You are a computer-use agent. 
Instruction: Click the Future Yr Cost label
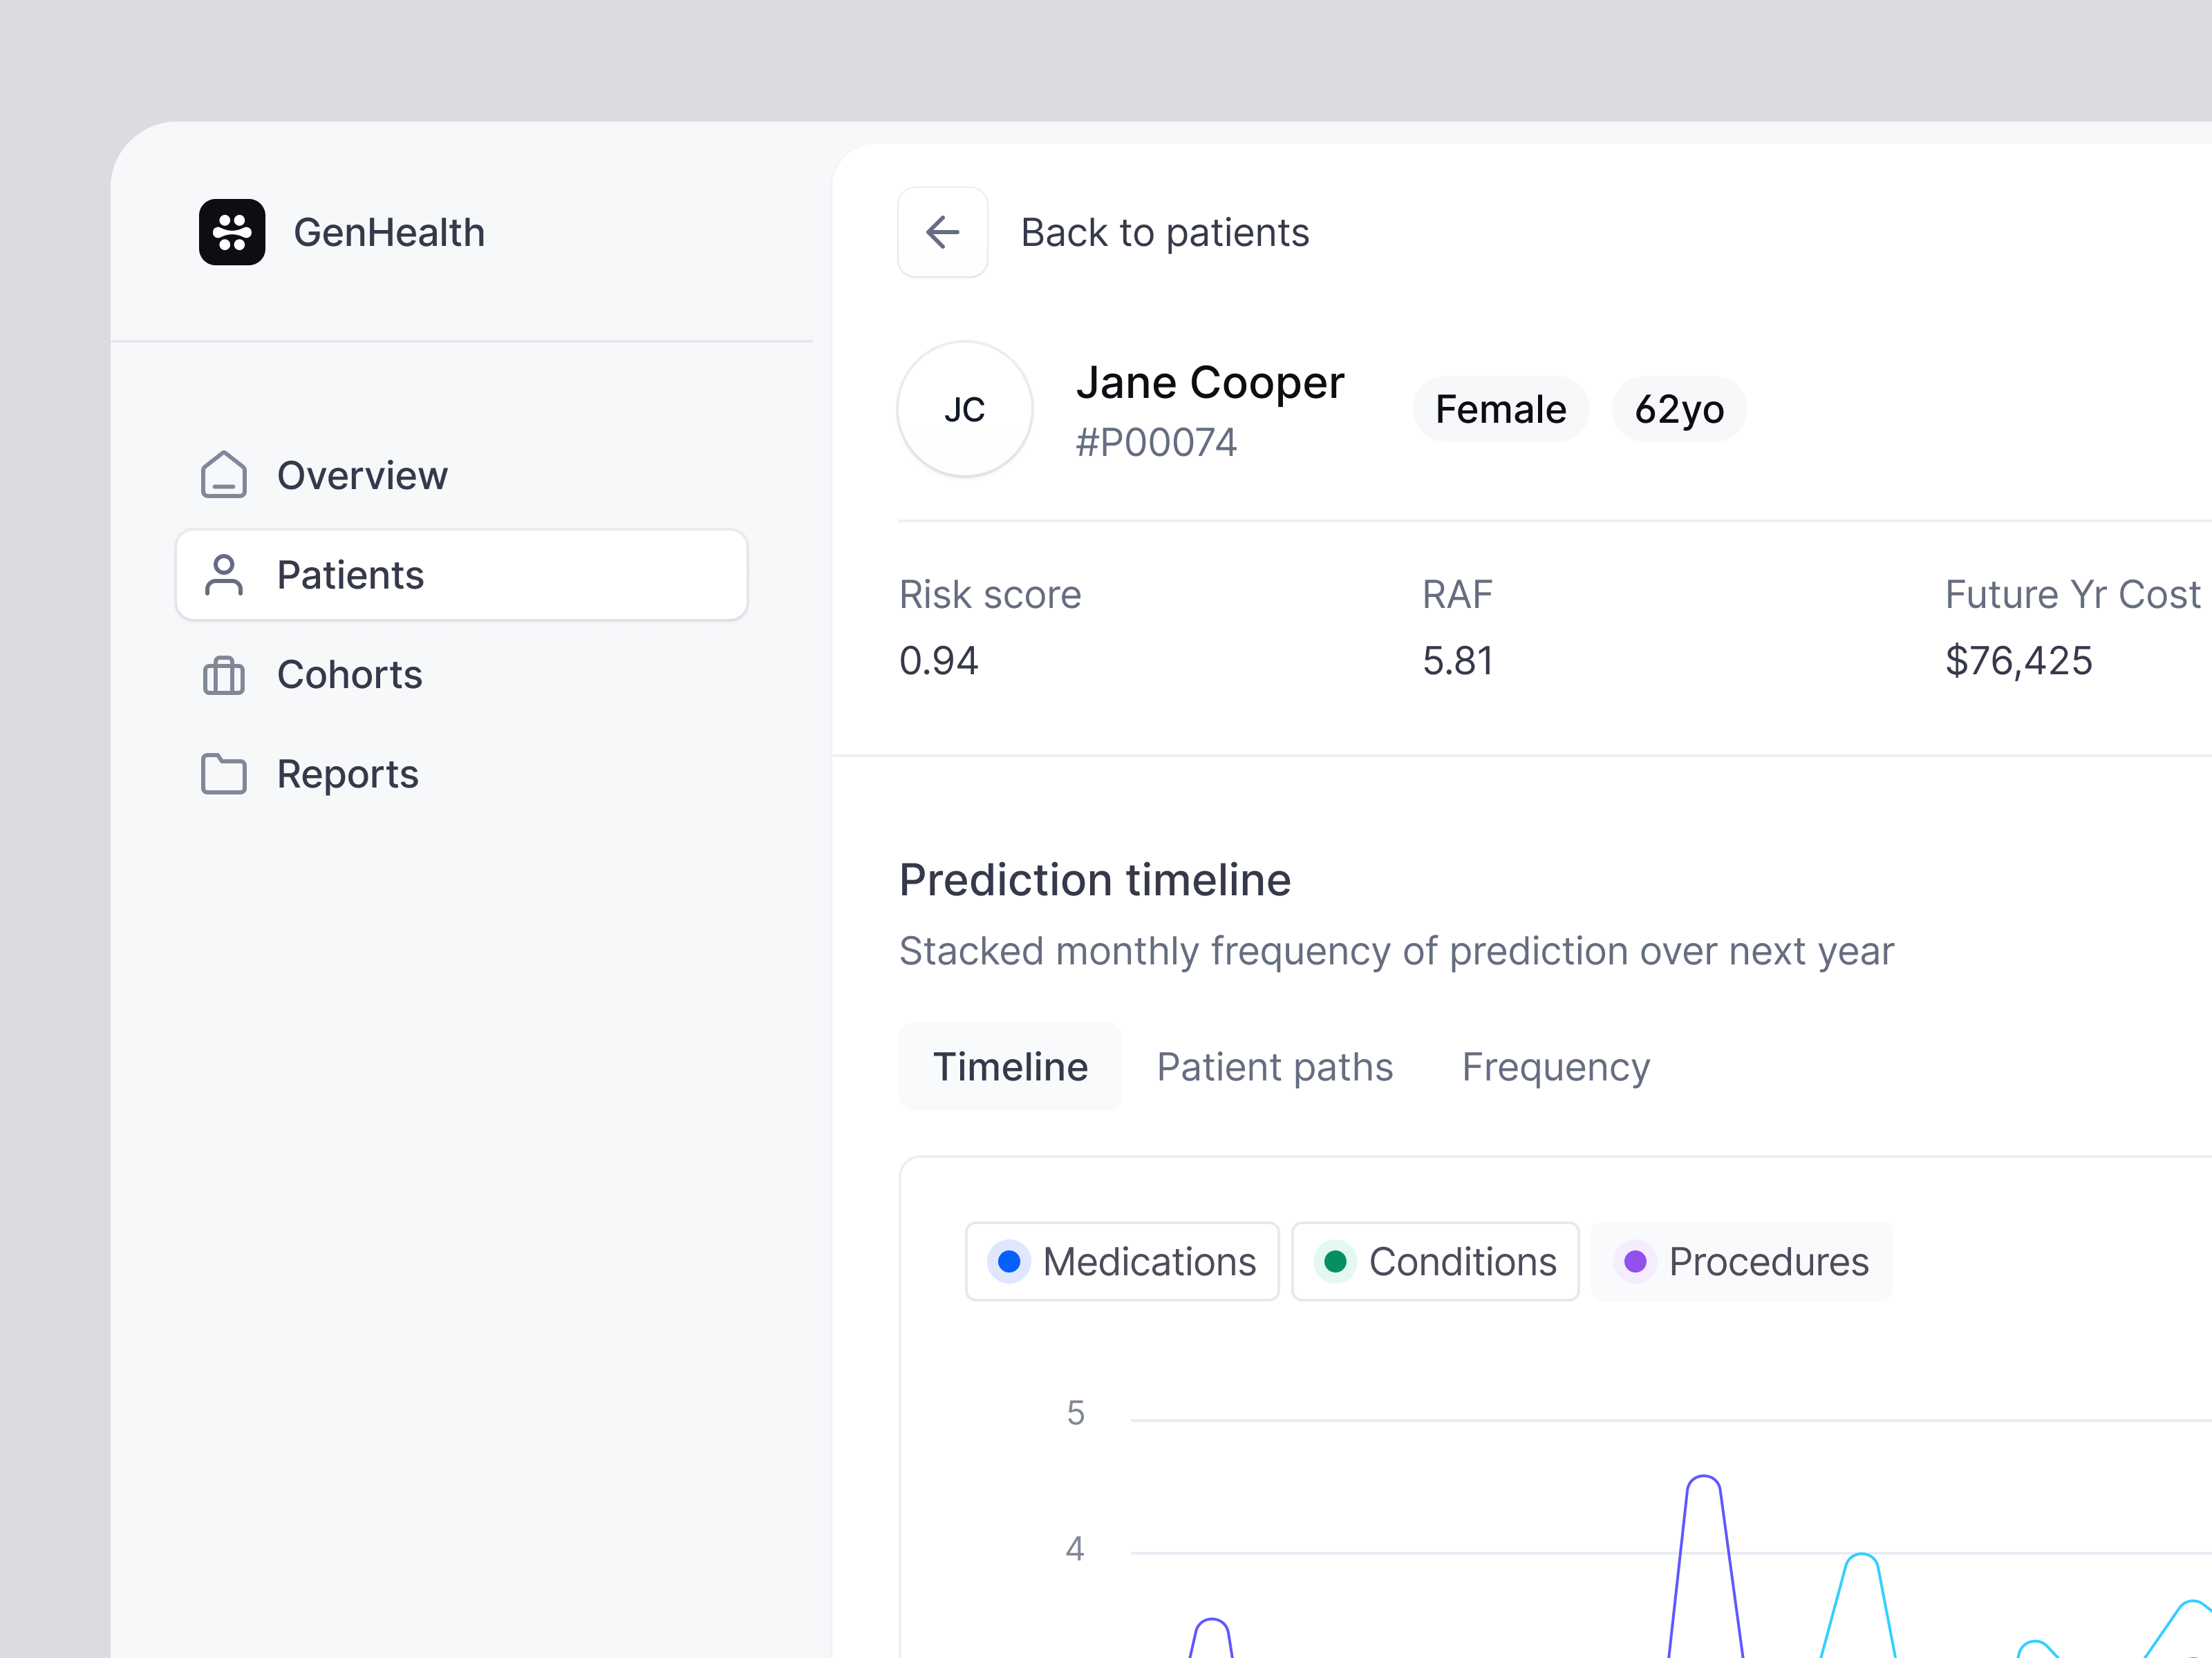[2072, 593]
